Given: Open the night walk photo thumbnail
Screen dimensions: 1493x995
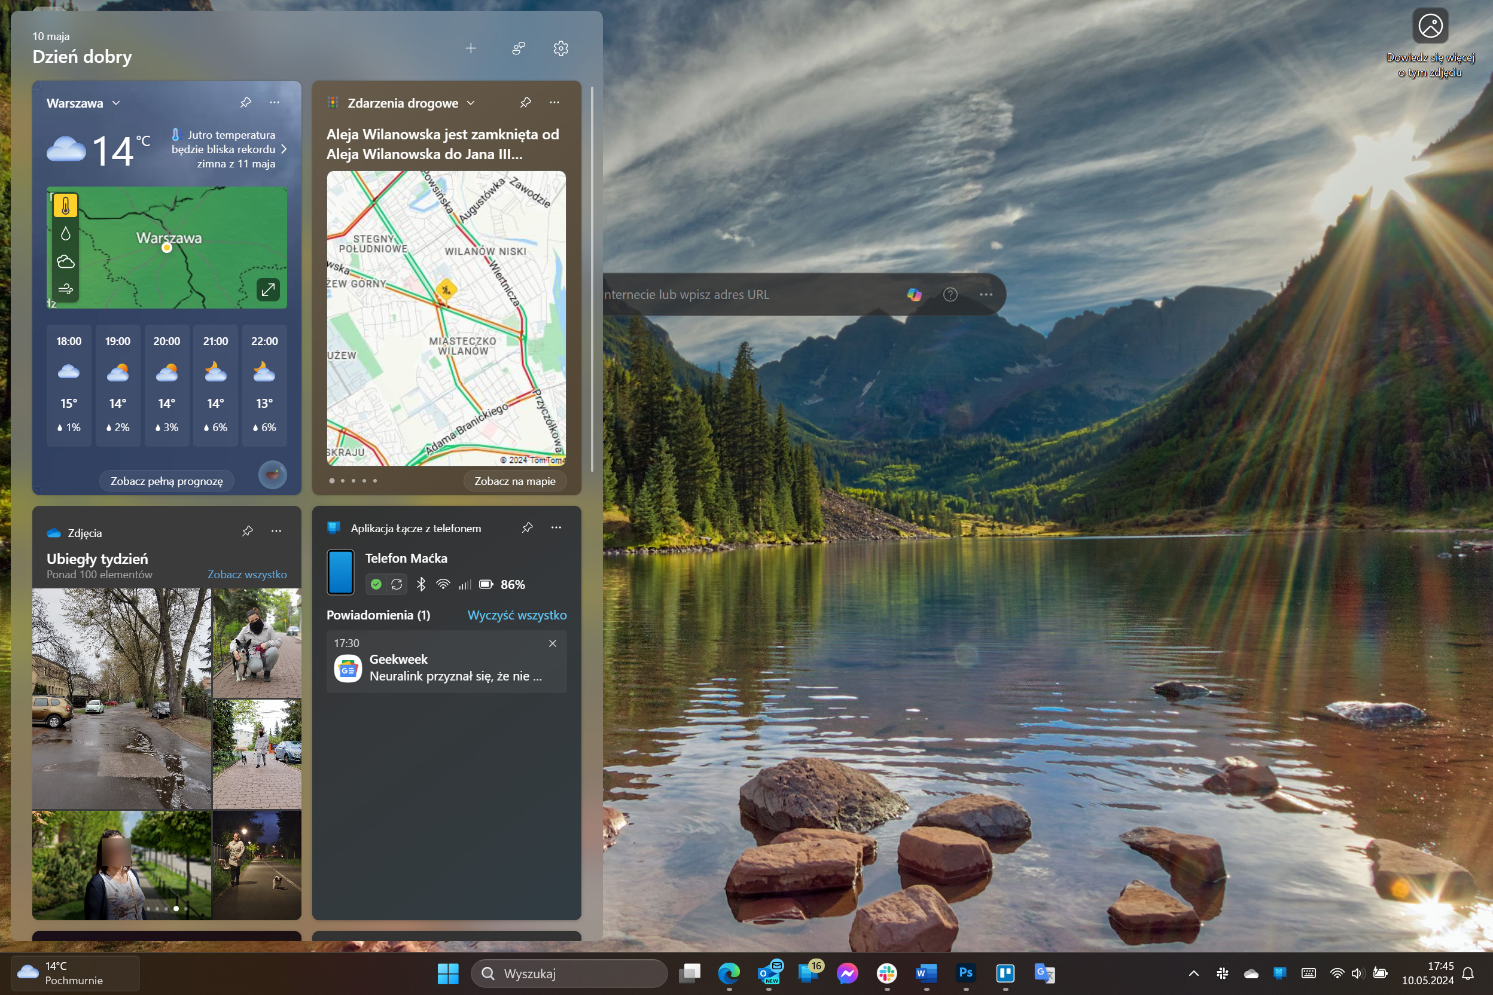Looking at the screenshot, I should (x=257, y=865).
